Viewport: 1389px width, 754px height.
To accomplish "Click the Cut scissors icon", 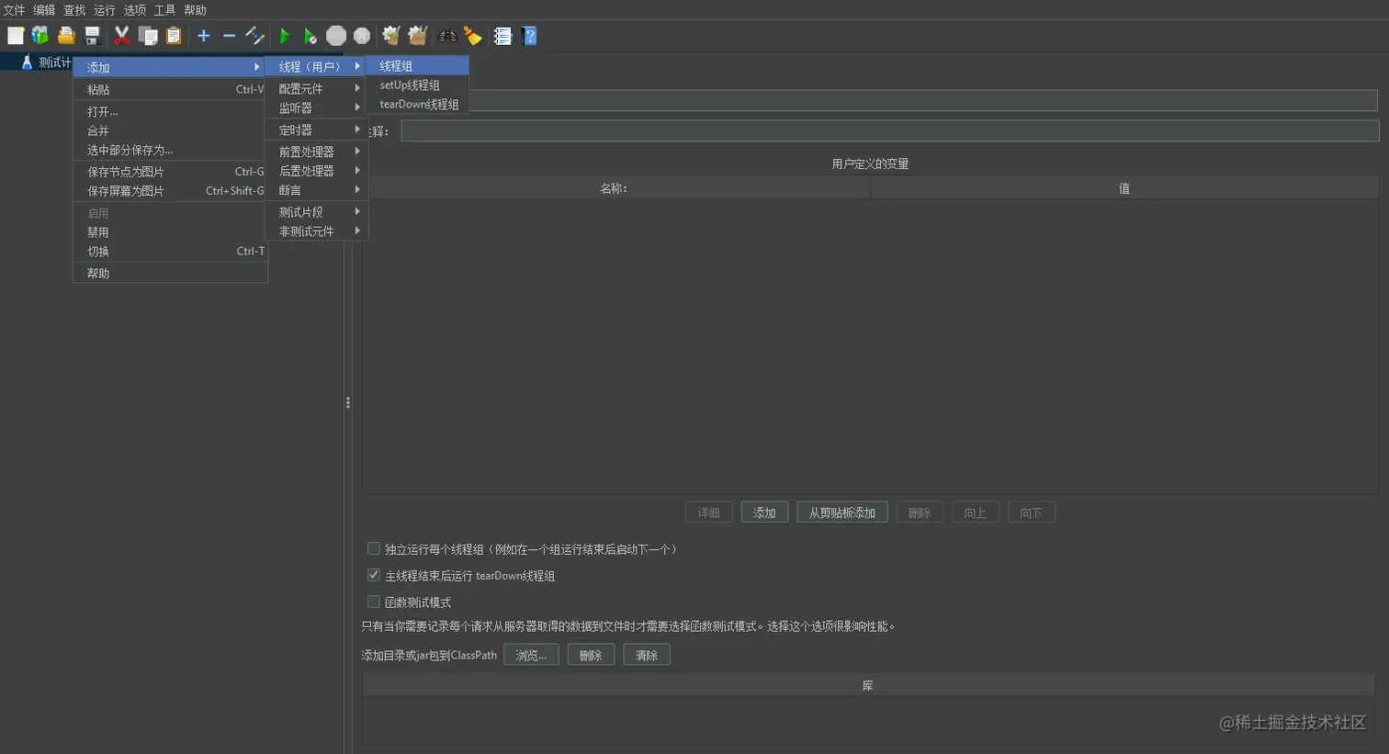I will tap(121, 36).
